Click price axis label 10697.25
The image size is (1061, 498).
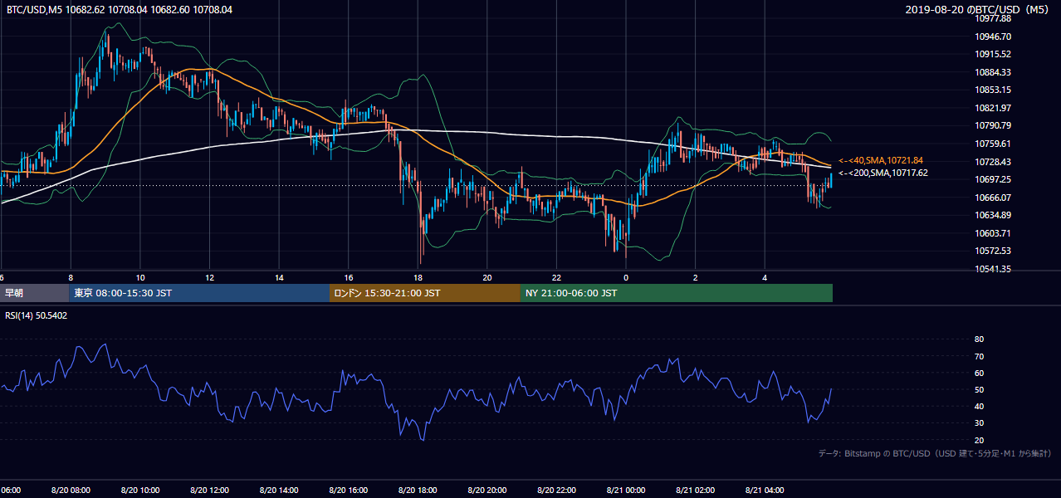pyautogui.click(x=993, y=179)
